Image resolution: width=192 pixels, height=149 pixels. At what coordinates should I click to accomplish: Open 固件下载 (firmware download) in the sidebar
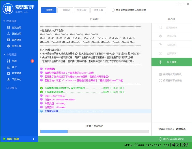tap(16, 46)
